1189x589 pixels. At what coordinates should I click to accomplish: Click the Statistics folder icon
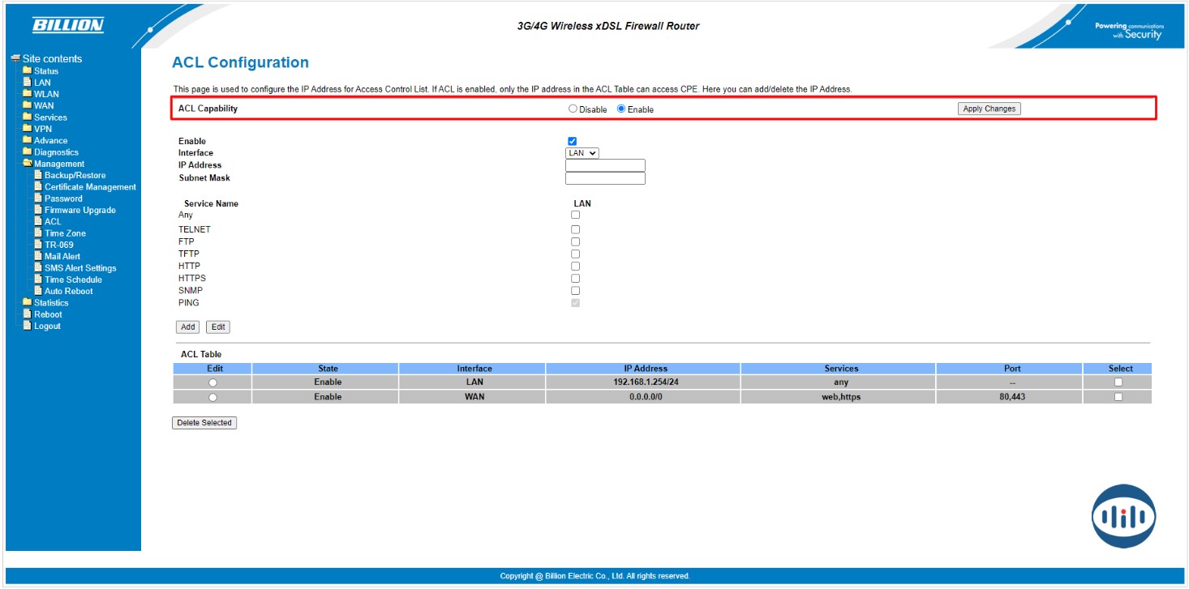[x=27, y=302]
